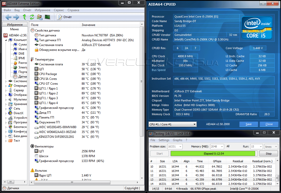
Task: Open the CPU #1 / Core #1 dropdown
Action: (x=172, y=124)
